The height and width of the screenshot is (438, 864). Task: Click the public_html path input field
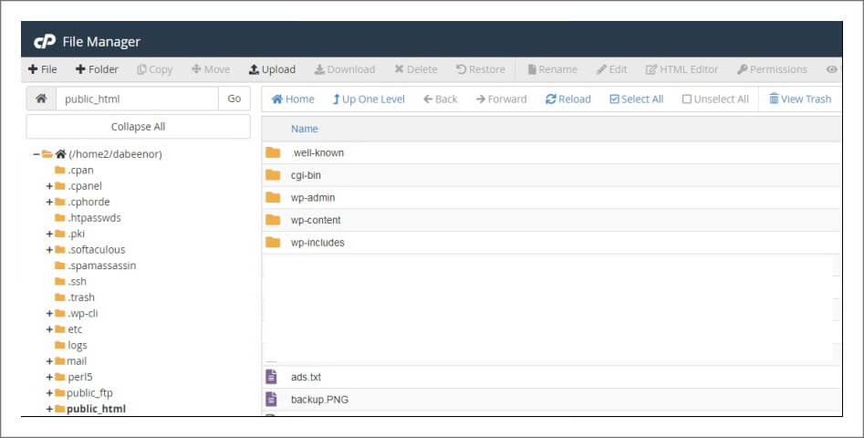[137, 99]
